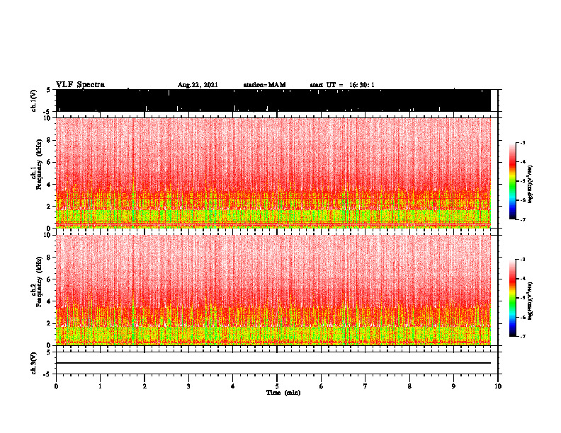Click the 2 kHz tick on ch.1 spectrogram
Screen dimensions: 561x433
tap(49, 207)
